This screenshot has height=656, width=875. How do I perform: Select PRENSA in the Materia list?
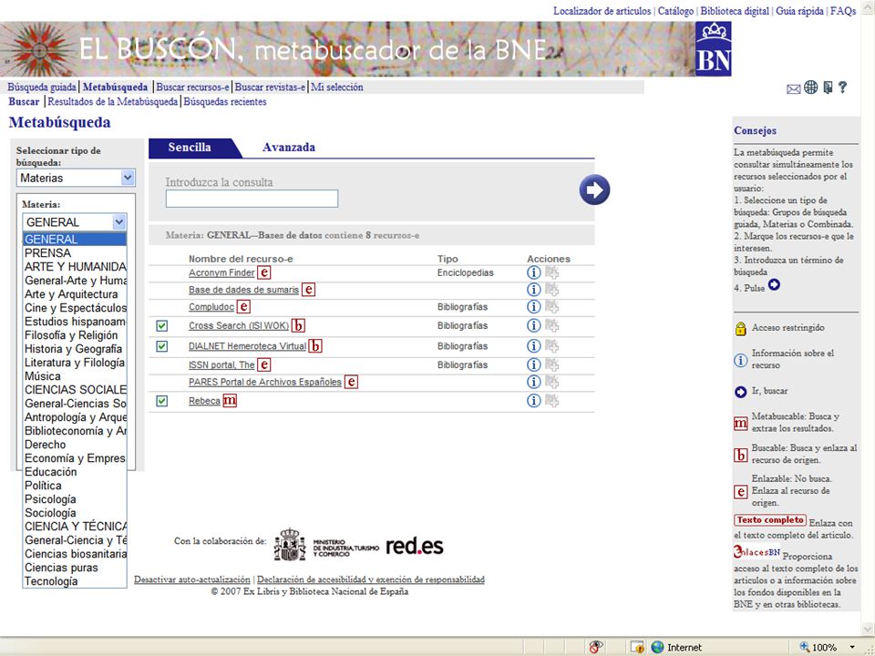(x=75, y=252)
